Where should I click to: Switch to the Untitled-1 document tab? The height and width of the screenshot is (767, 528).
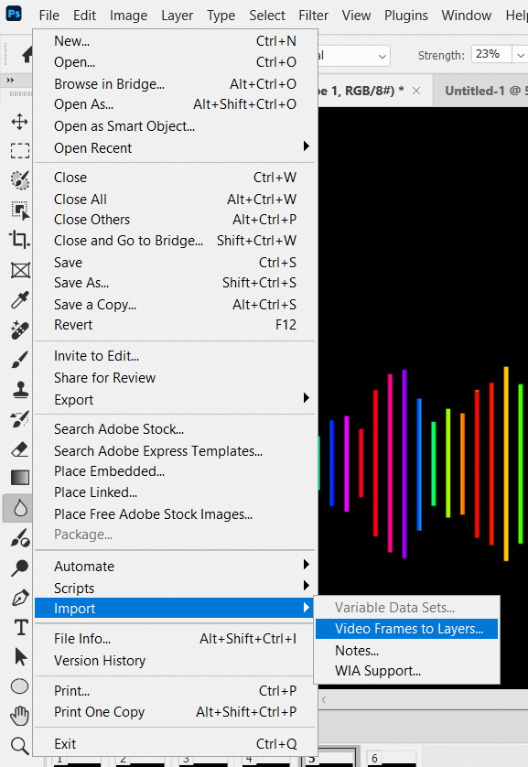tap(485, 91)
